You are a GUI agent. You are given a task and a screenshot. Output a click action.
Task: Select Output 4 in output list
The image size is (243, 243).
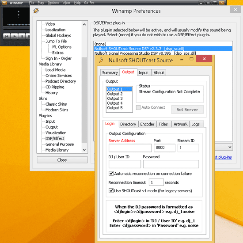(119, 103)
